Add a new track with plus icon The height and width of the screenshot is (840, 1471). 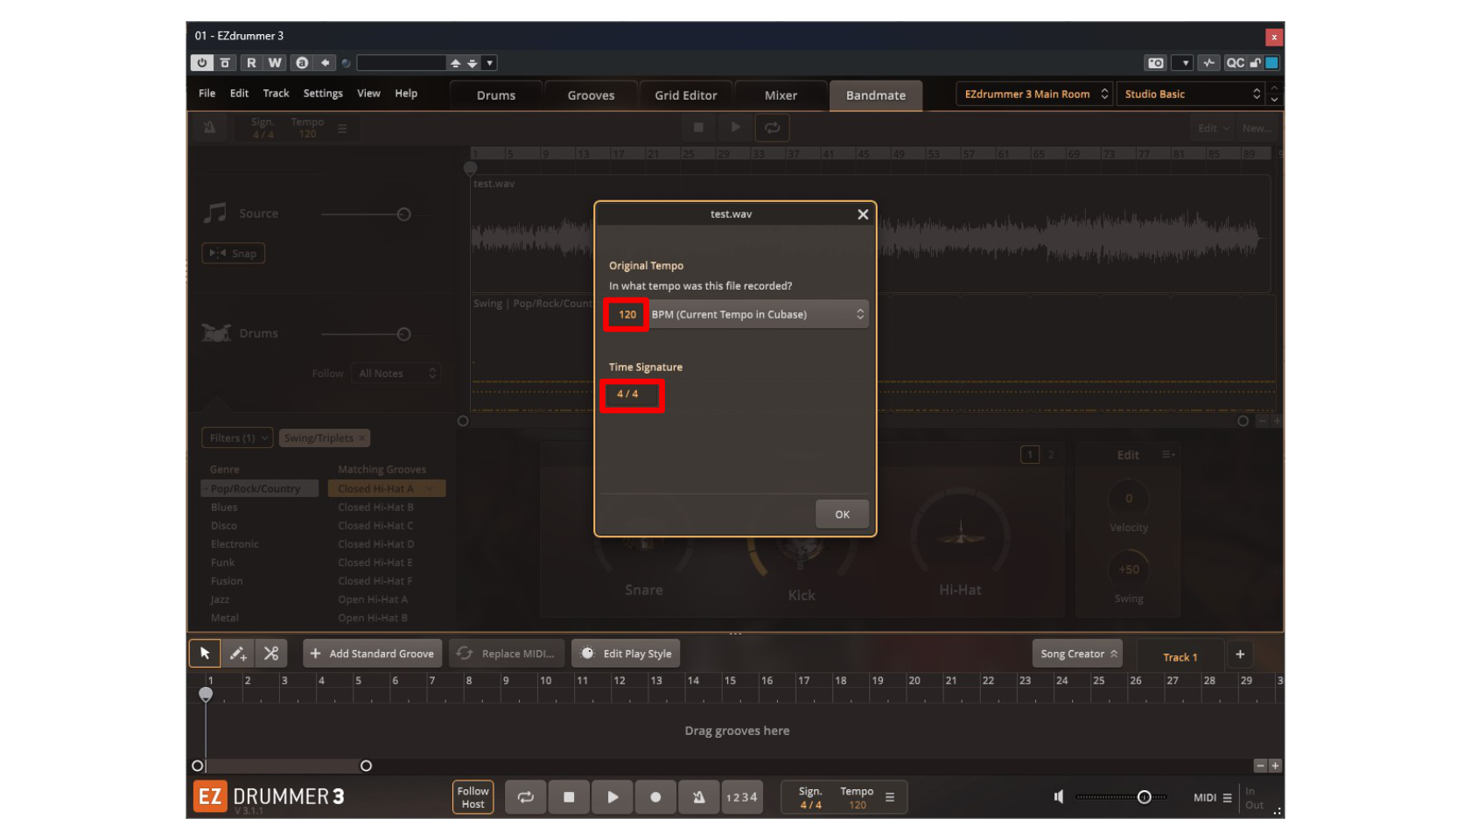1240,654
